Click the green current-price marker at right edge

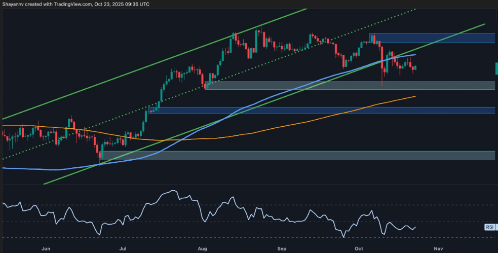pyautogui.click(x=496, y=68)
